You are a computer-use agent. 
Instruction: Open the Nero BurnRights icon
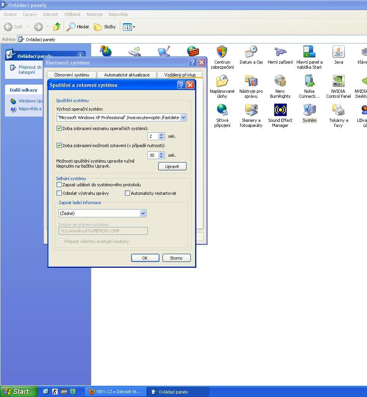click(280, 81)
